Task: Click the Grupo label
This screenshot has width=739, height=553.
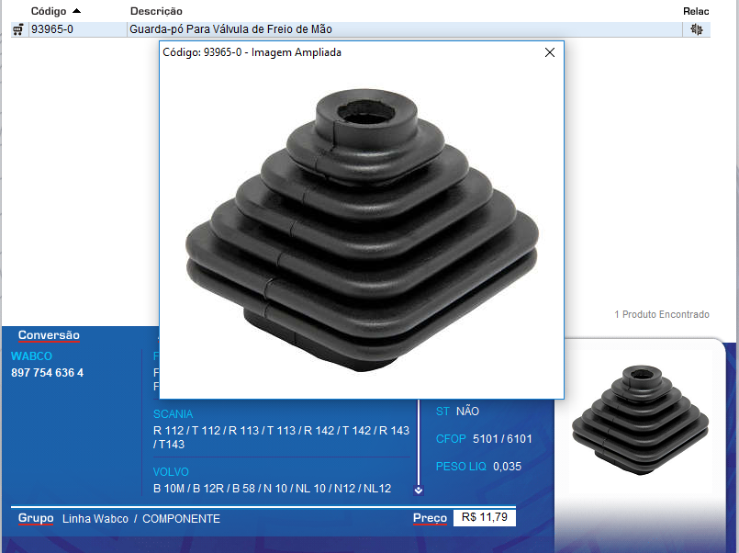Action: coord(35,518)
